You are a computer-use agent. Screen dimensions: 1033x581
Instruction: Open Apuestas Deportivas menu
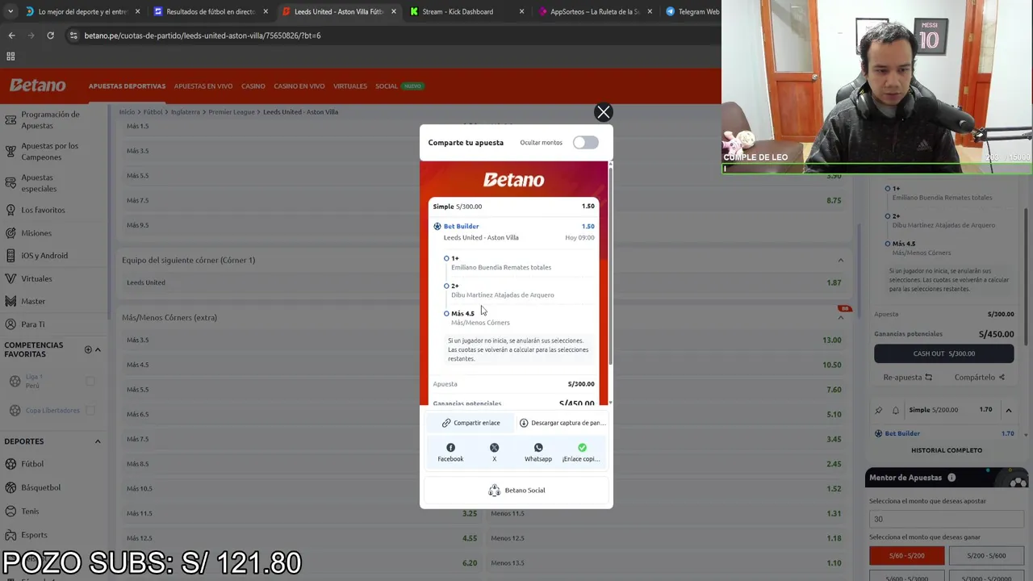point(127,86)
